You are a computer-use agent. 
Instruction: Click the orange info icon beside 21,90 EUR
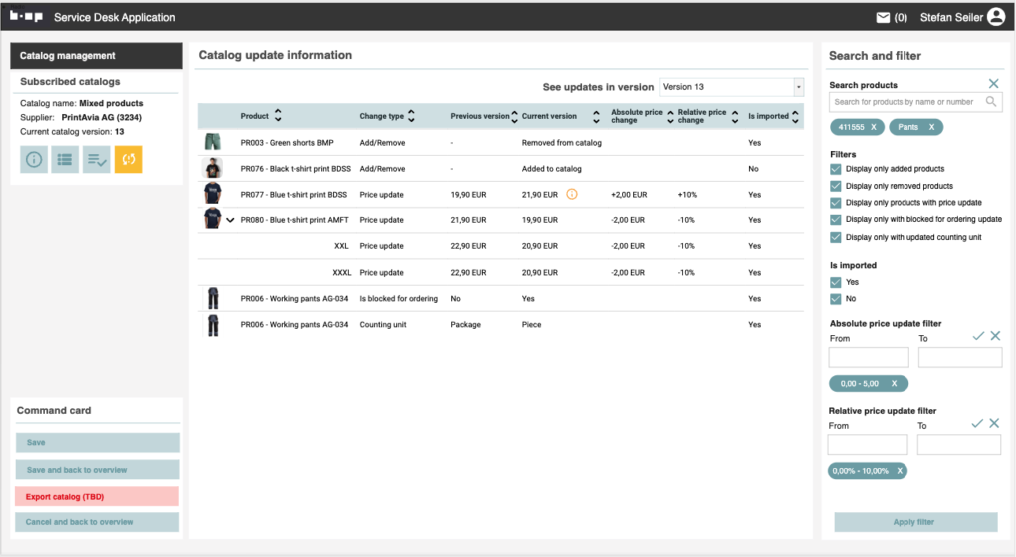(572, 194)
